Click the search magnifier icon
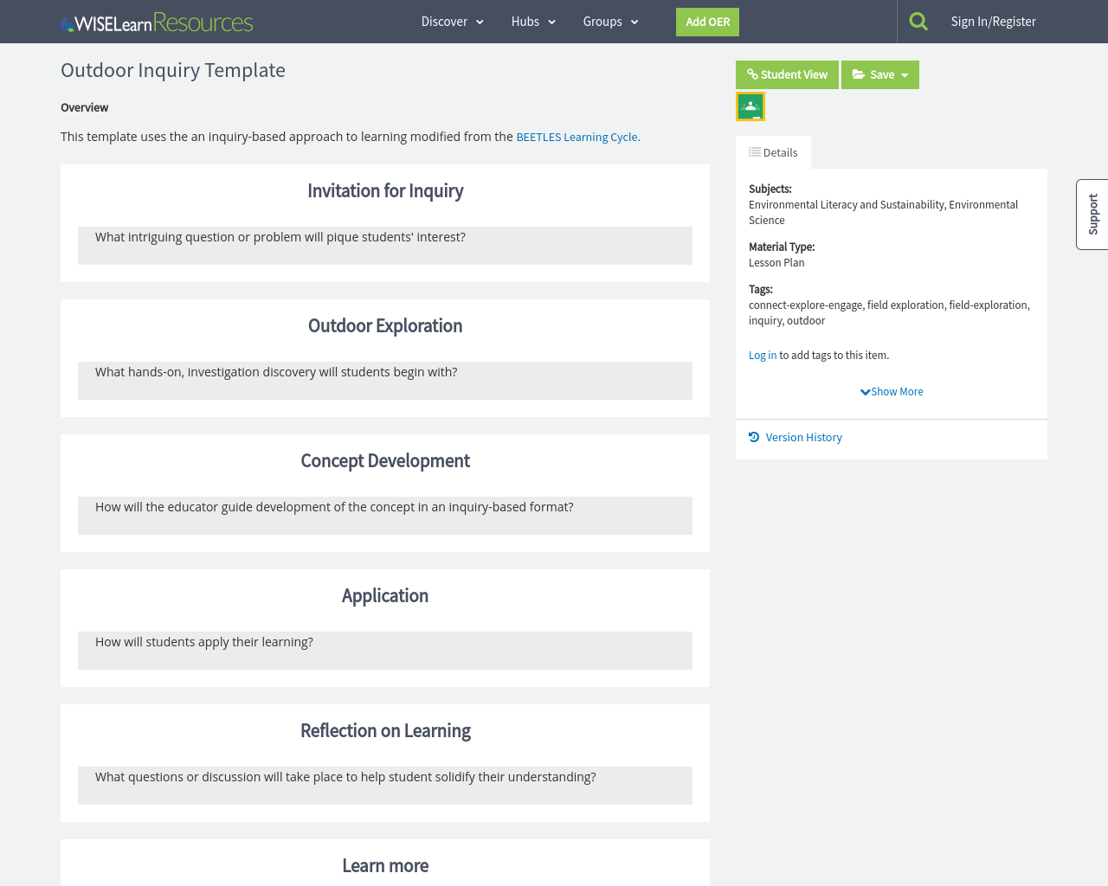Viewport: 1108px width, 886px height. 918,22
